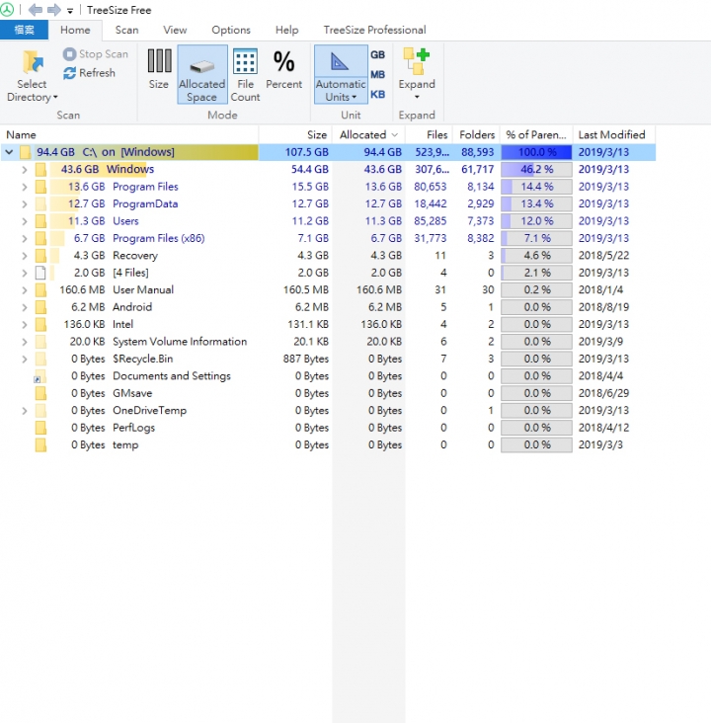Open the TreeSize Professional tab
This screenshot has width=711, height=723.
tap(374, 30)
